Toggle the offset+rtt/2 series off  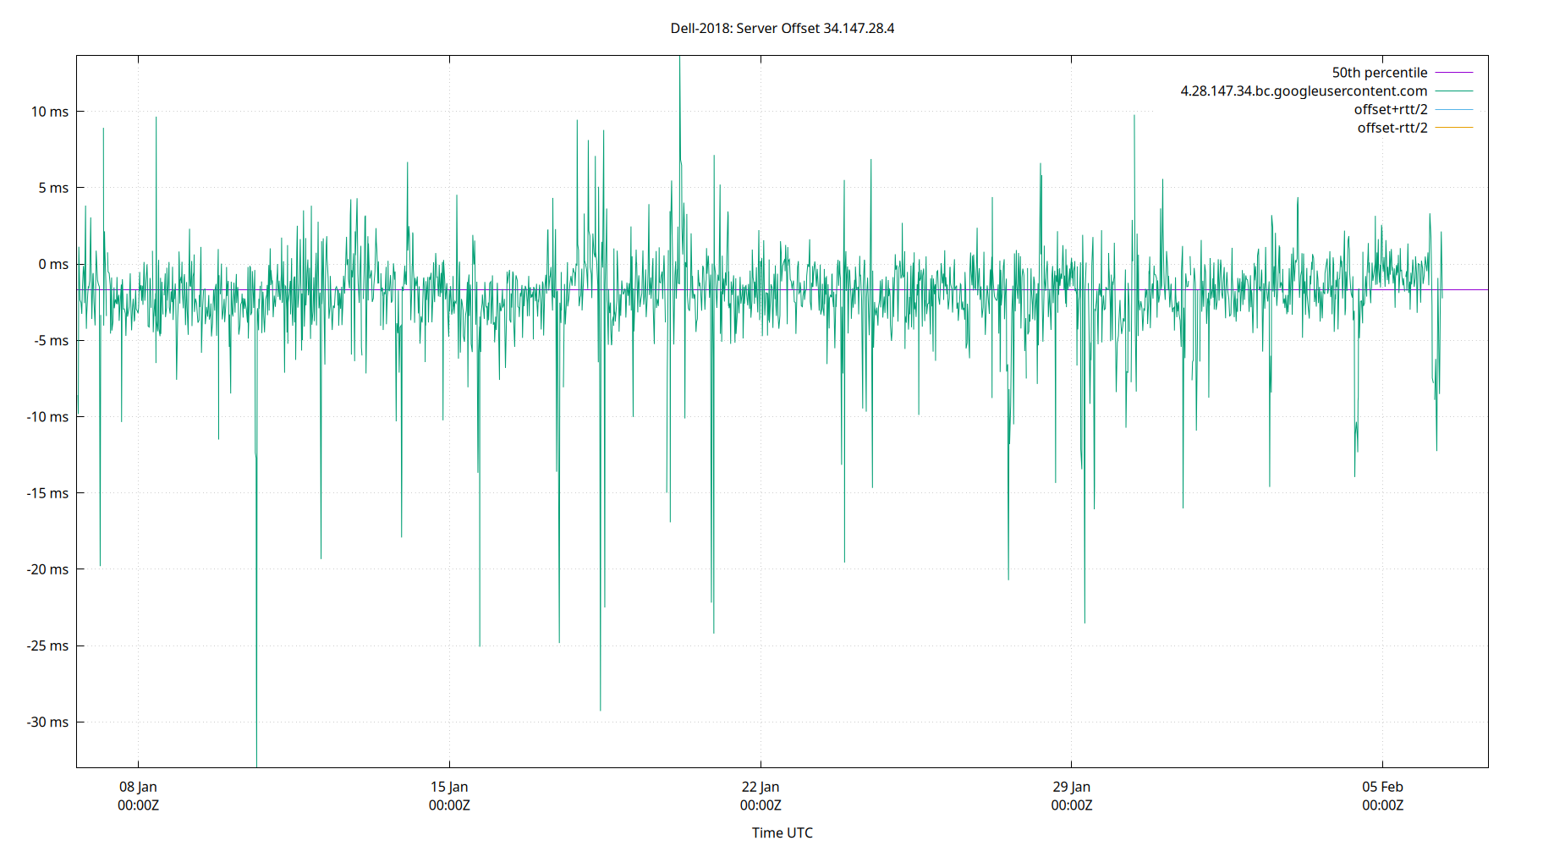pyautogui.click(x=1390, y=108)
